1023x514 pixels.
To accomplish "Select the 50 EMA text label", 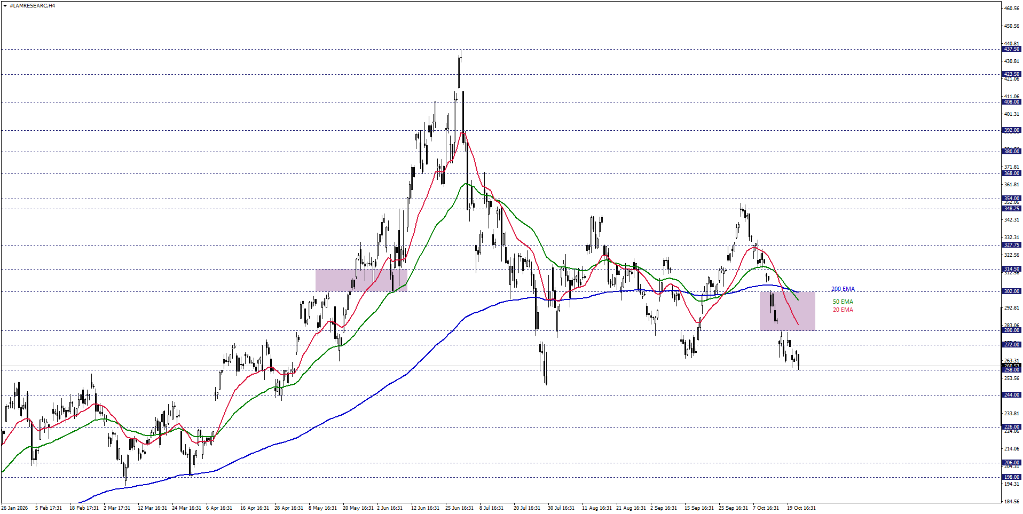I will tap(843, 302).
